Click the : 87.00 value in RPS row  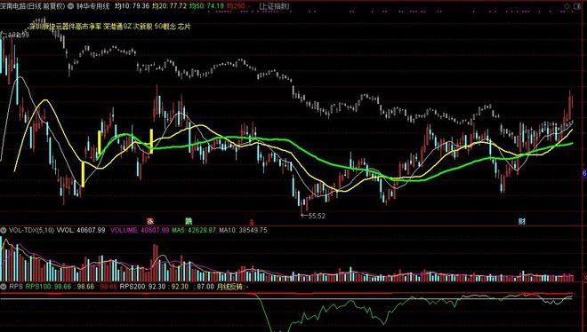click(x=204, y=287)
